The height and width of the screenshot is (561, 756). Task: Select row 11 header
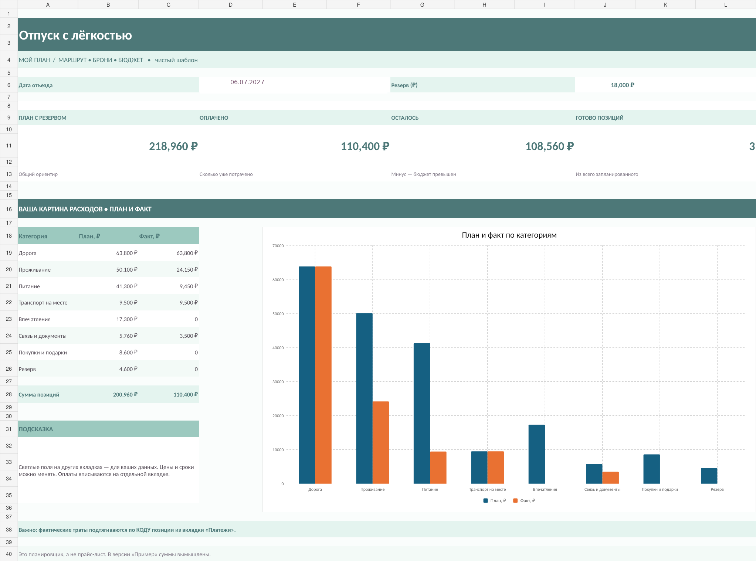[9, 146]
